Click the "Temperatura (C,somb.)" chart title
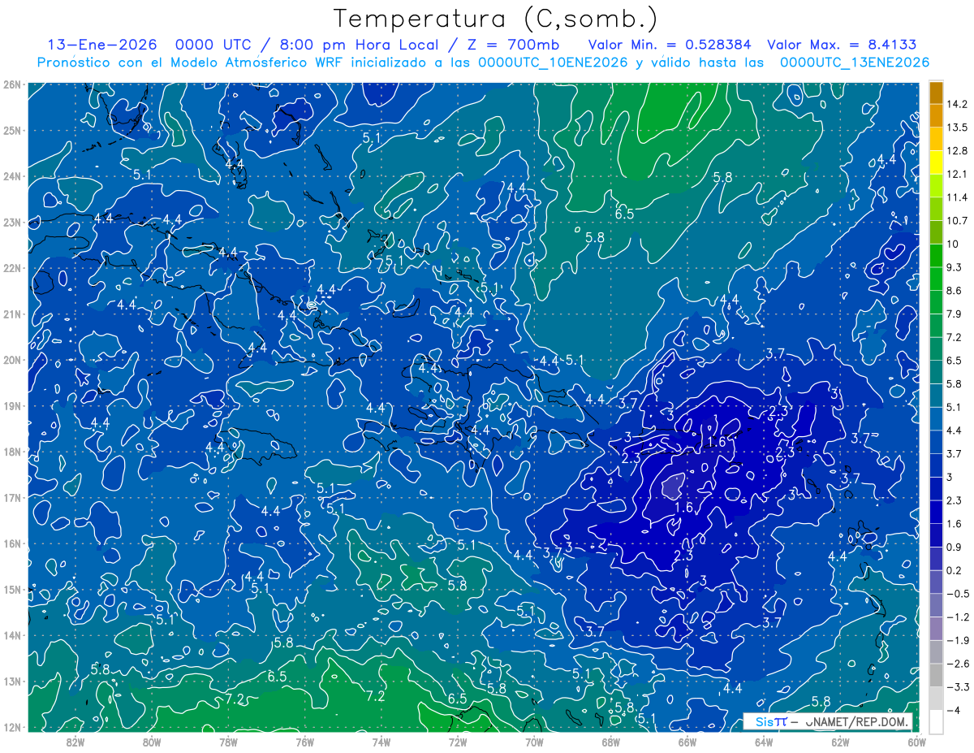The width and height of the screenshot is (974, 753). click(496, 19)
